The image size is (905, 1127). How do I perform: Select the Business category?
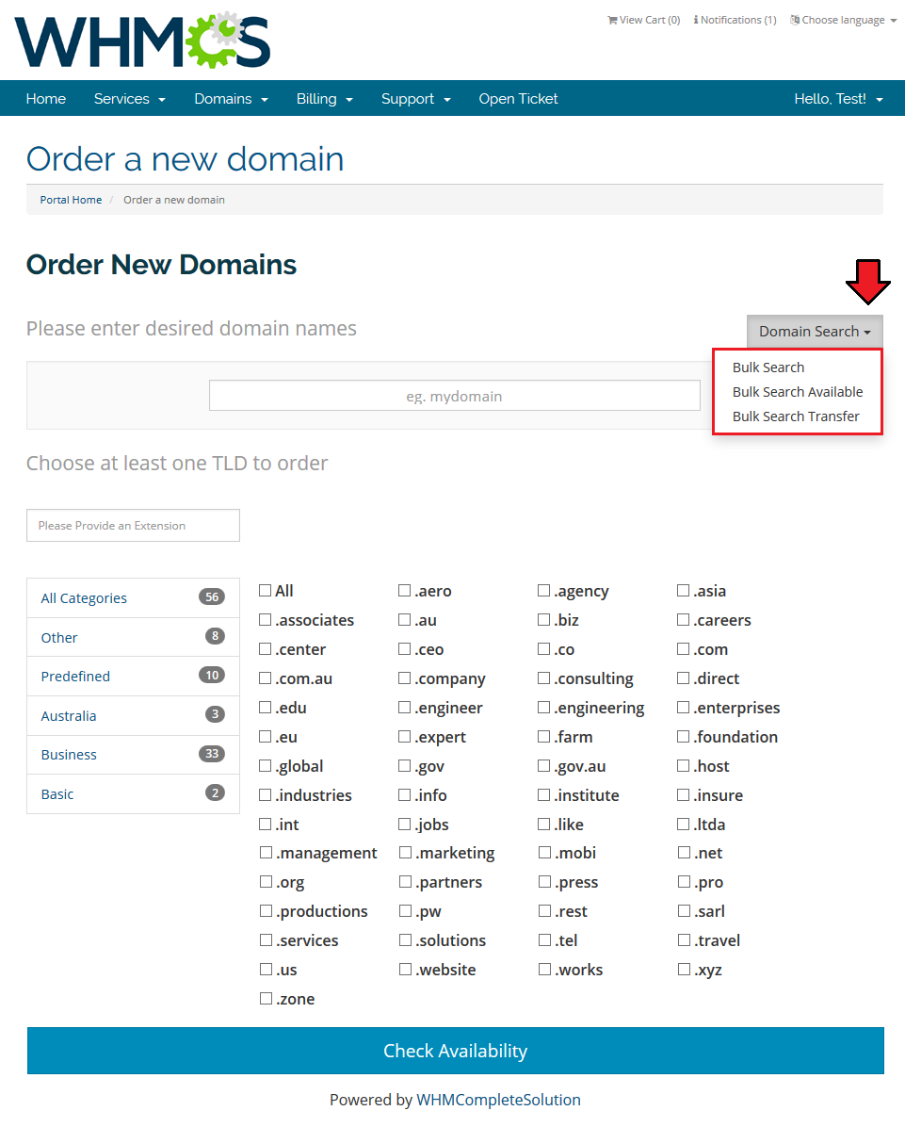tap(133, 755)
